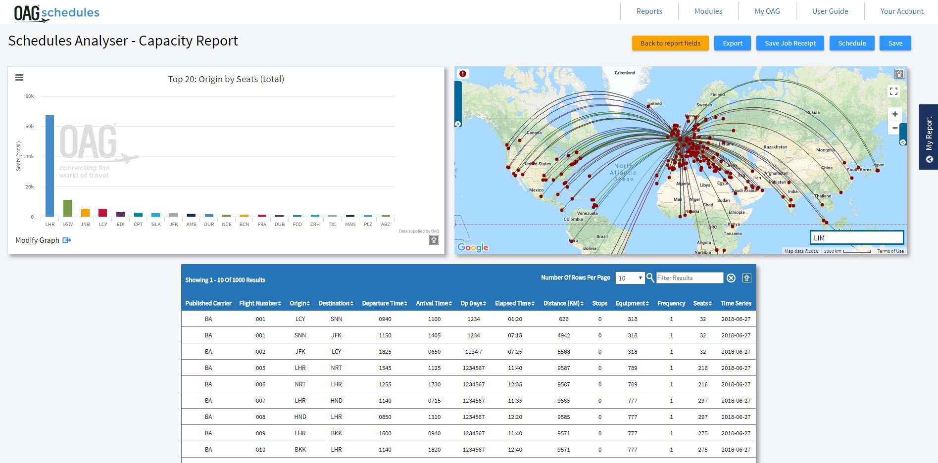Click the Schedule button
The height and width of the screenshot is (463, 938).
[x=852, y=43]
